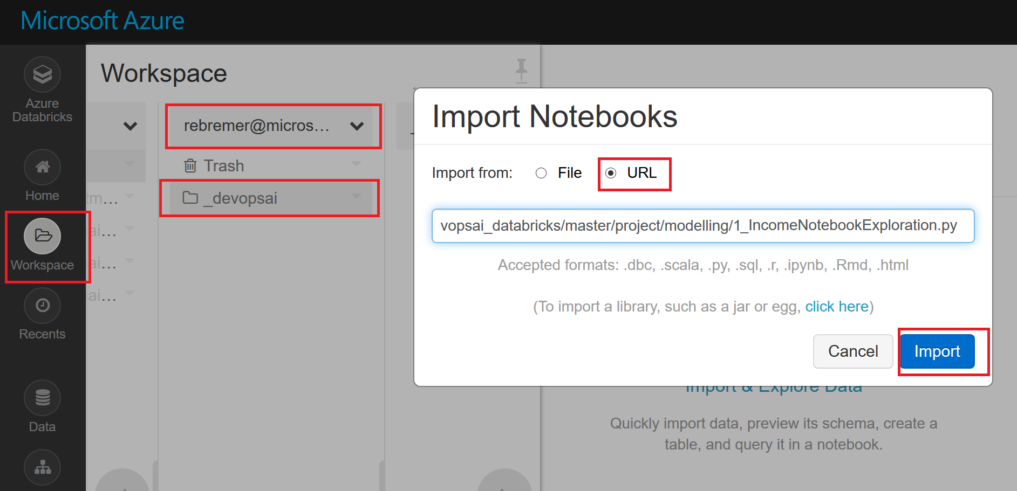Go to Home in sidebar
Image resolution: width=1017 pixels, height=491 pixels.
42,168
